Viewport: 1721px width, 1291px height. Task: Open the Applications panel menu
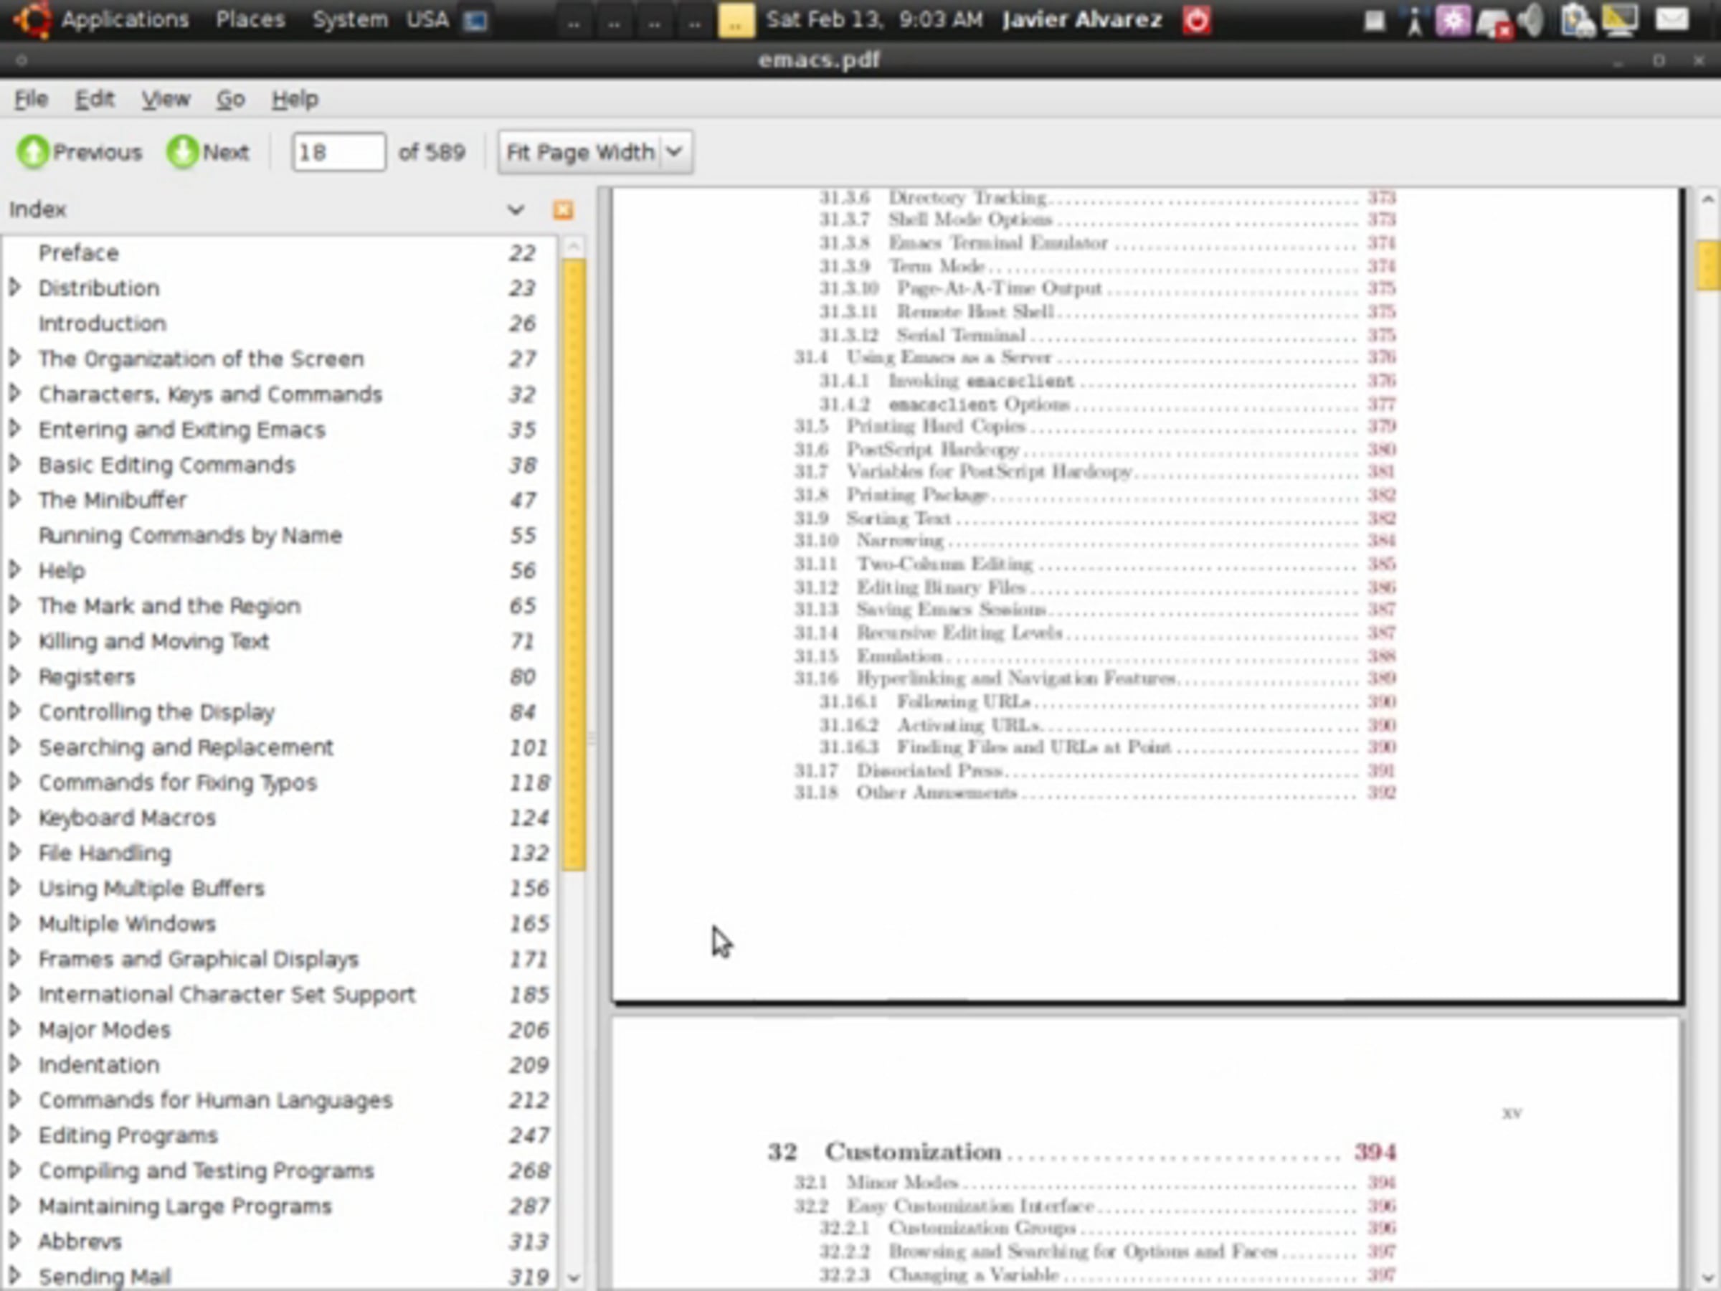coord(125,19)
